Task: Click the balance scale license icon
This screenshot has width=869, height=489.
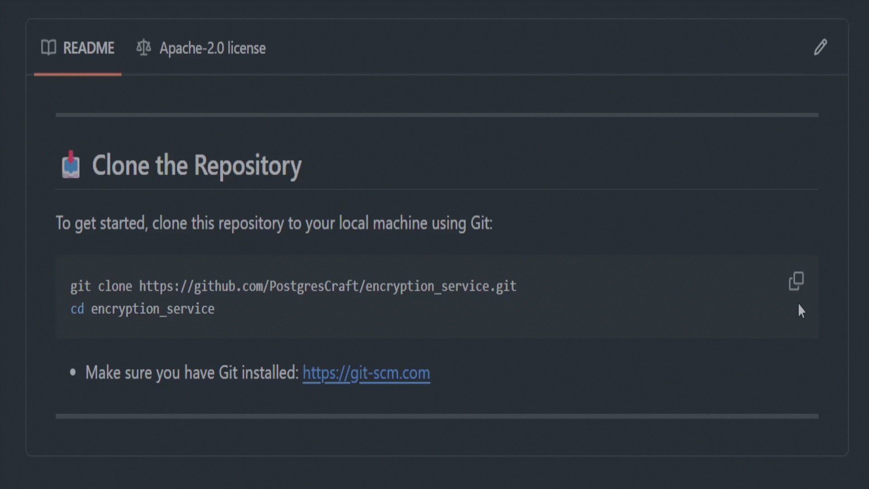Action: pos(143,48)
